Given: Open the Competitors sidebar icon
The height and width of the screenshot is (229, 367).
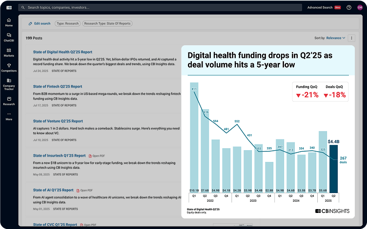Looking at the screenshot, I should click(9, 68).
